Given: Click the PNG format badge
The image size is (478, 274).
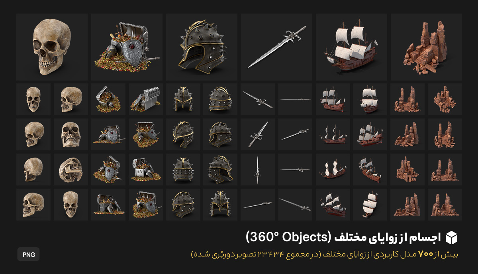Looking at the screenshot, I should (28, 254).
